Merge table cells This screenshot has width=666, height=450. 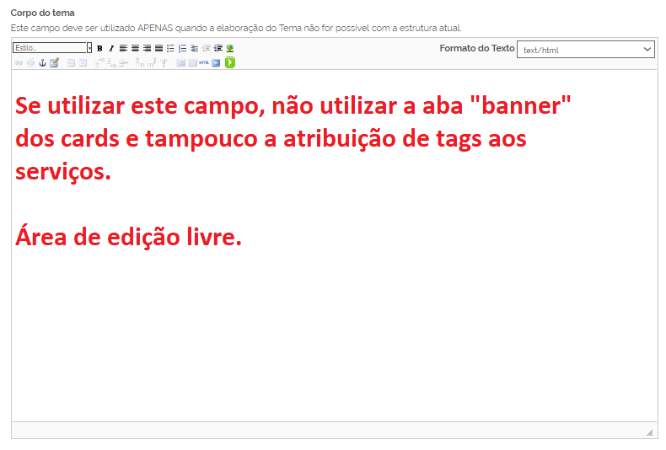[x=192, y=63]
